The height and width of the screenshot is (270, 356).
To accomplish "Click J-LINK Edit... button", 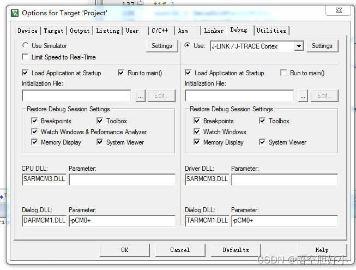I will pyautogui.click(x=325, y=95).
